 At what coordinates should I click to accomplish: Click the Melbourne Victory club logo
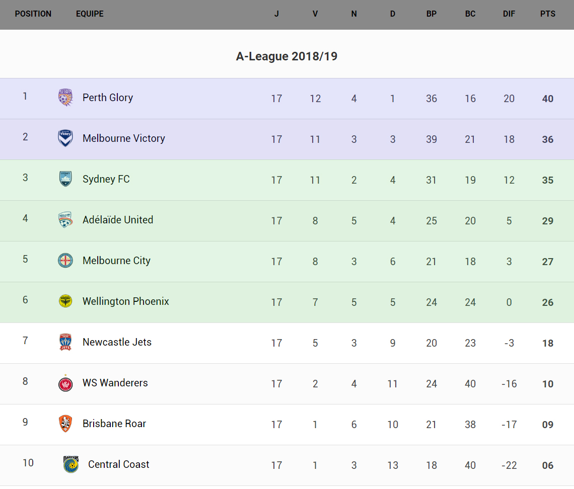click(x=65, y=138)
